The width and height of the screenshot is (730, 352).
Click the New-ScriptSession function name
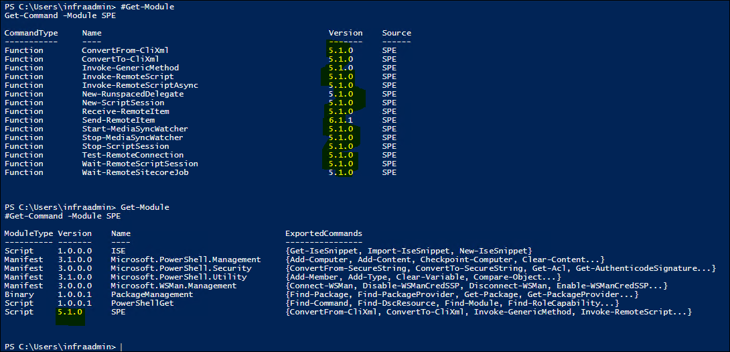(x=123, y=103)
